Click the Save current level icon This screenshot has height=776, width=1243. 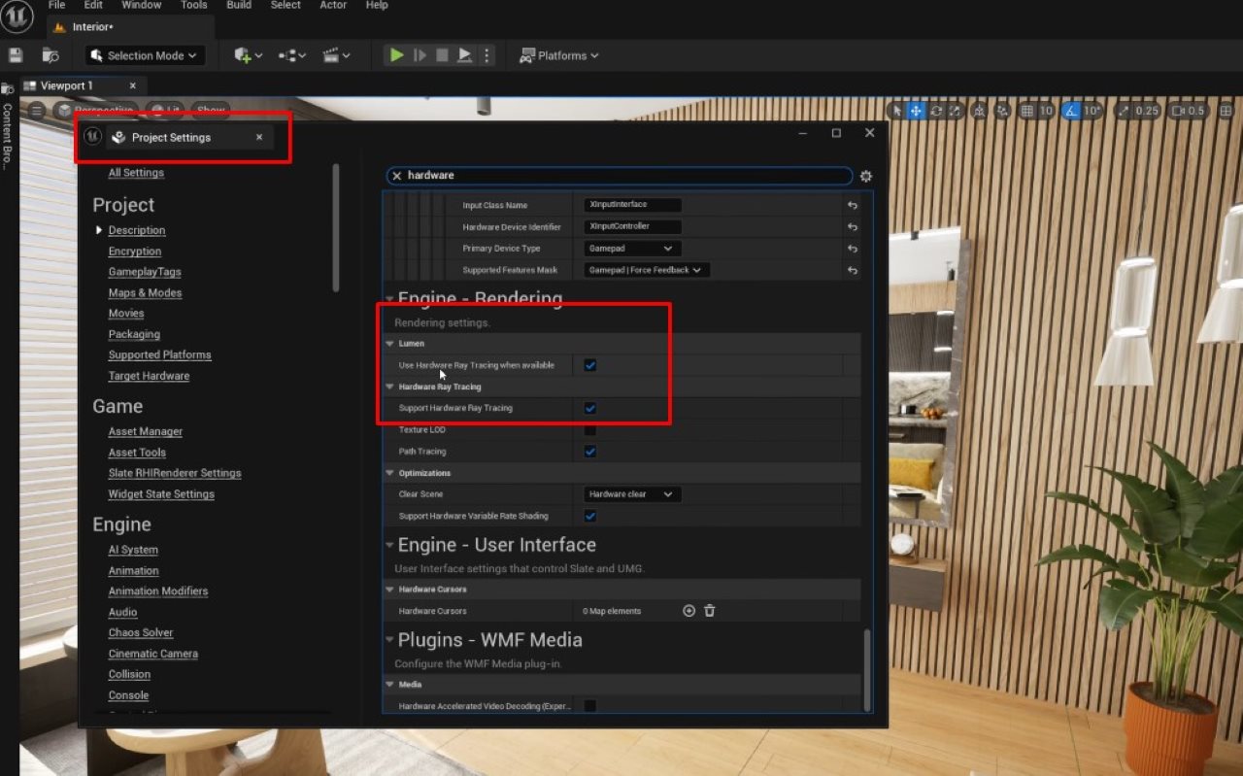point(16,55)
